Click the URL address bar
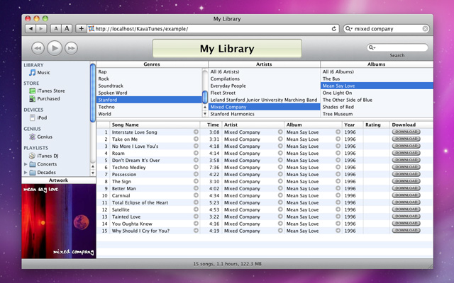Image resolution: width=454 pixels, height=283 pixels. pos(213,28)
